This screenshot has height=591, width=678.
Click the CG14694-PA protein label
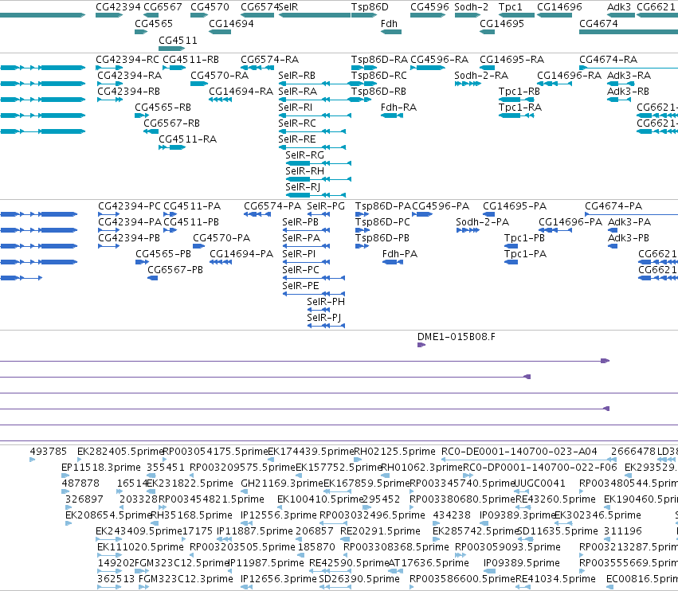241,254
